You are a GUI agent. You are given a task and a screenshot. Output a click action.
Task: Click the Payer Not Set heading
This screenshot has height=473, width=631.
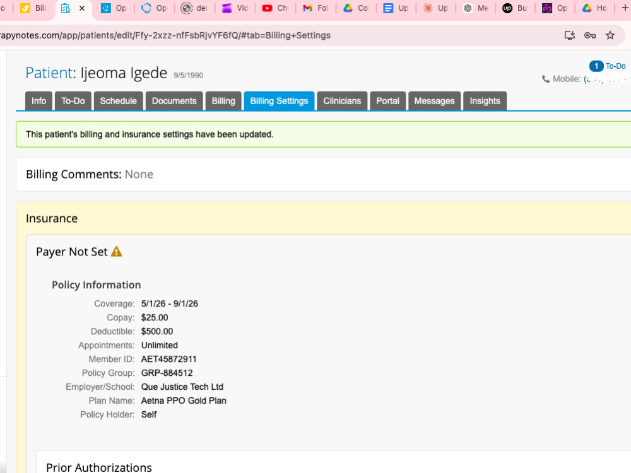coord(72,252)
